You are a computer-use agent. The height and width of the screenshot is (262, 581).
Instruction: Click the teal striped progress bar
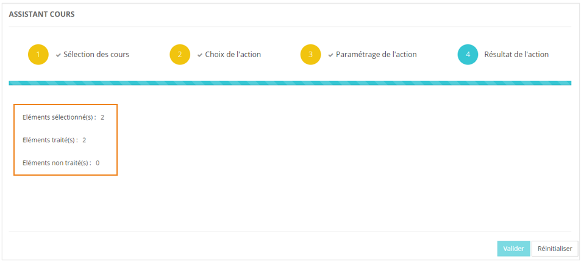pyautogui.click(x=290, y=83)
